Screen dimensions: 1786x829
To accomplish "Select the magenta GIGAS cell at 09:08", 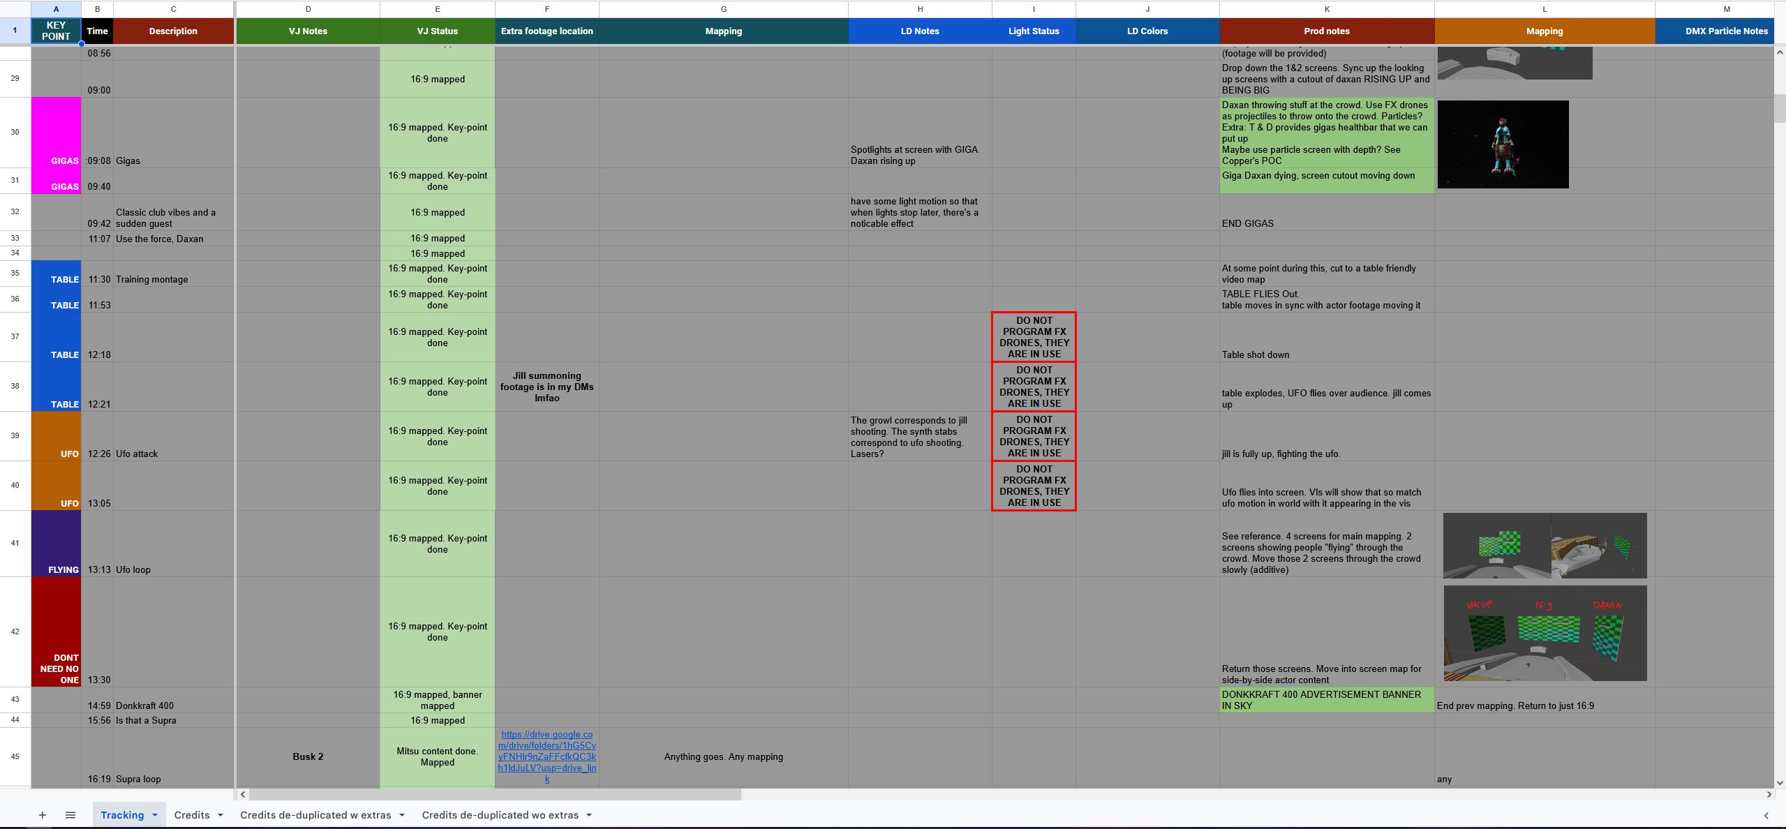I will (x=56, y=133).
